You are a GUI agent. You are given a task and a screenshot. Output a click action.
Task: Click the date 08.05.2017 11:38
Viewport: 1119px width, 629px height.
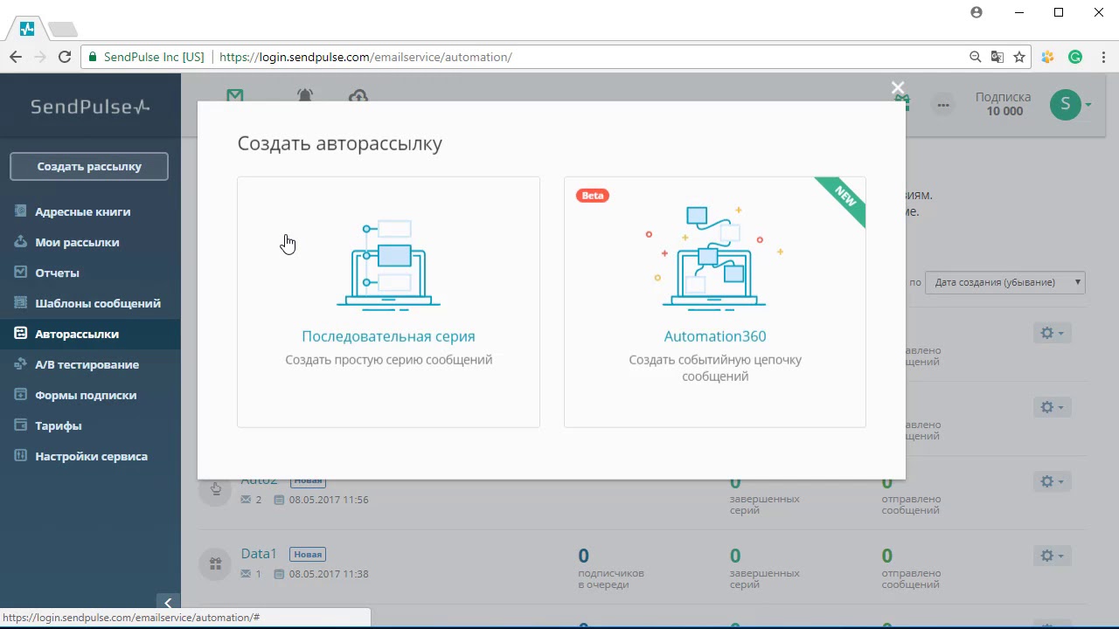pyautogui.click(x=329, y=574)
